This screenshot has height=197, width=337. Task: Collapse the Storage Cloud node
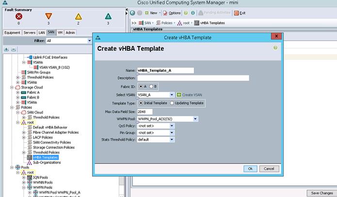point(12,87)
